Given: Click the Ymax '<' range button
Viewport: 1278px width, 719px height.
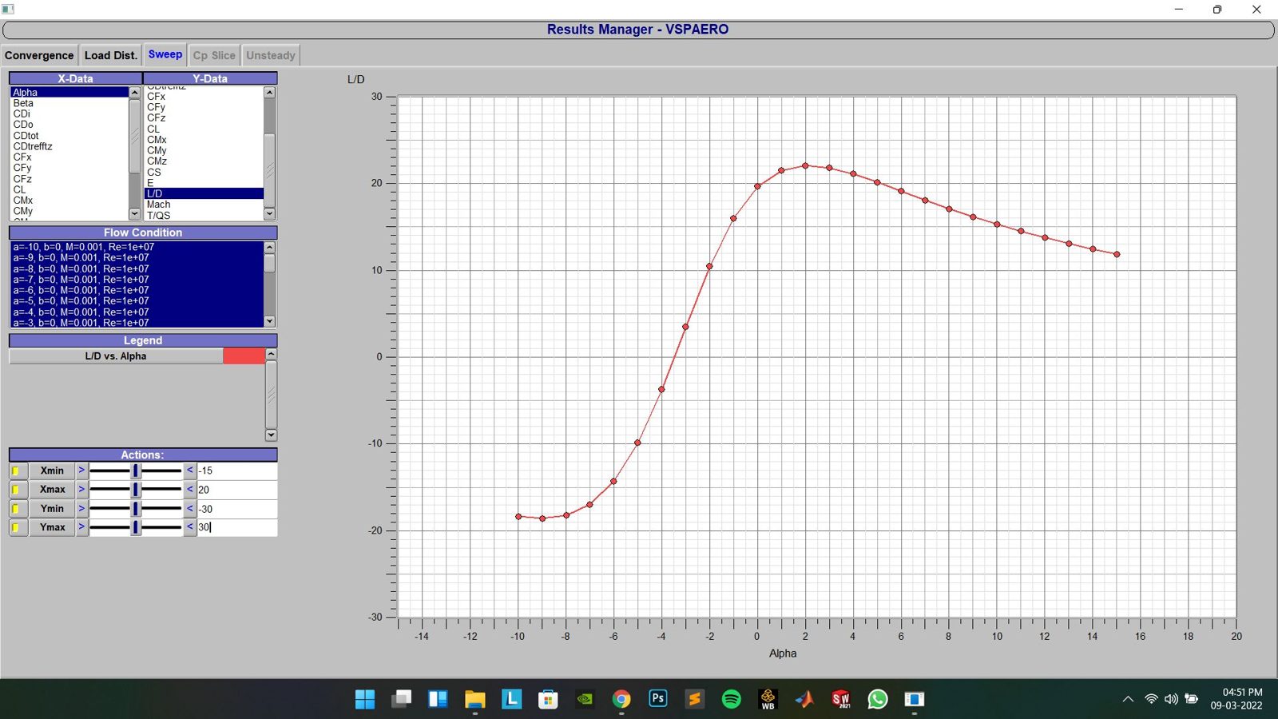Looking at the screenshot, I should point(190,527).
